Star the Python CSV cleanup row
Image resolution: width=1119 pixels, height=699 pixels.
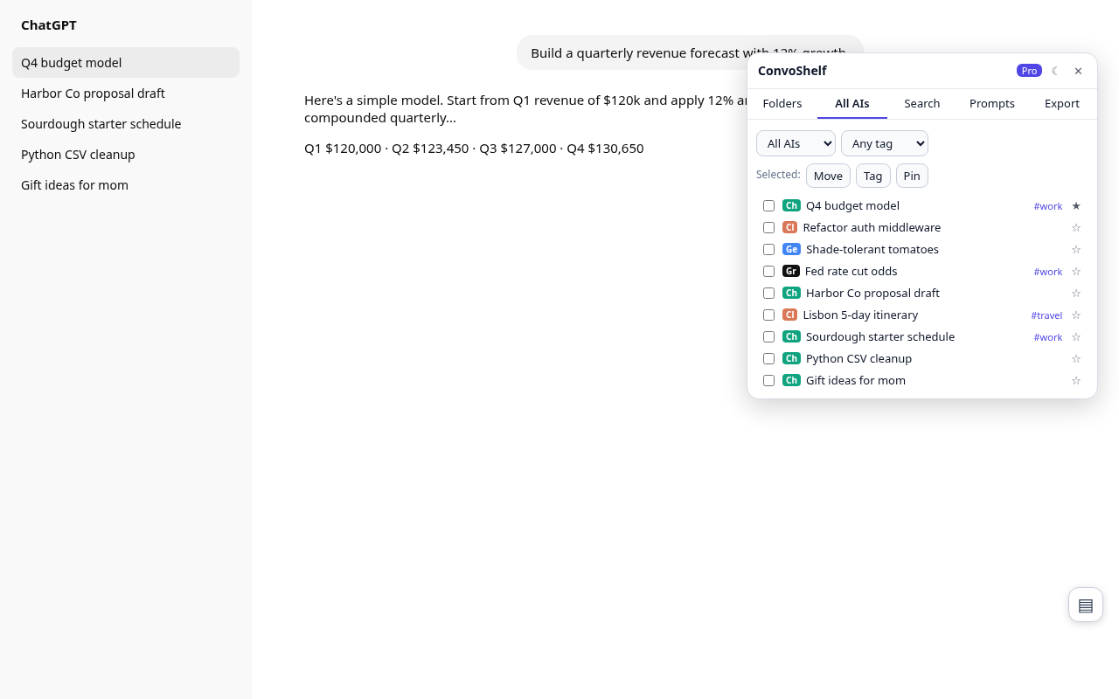click(x=1076, y=359)
